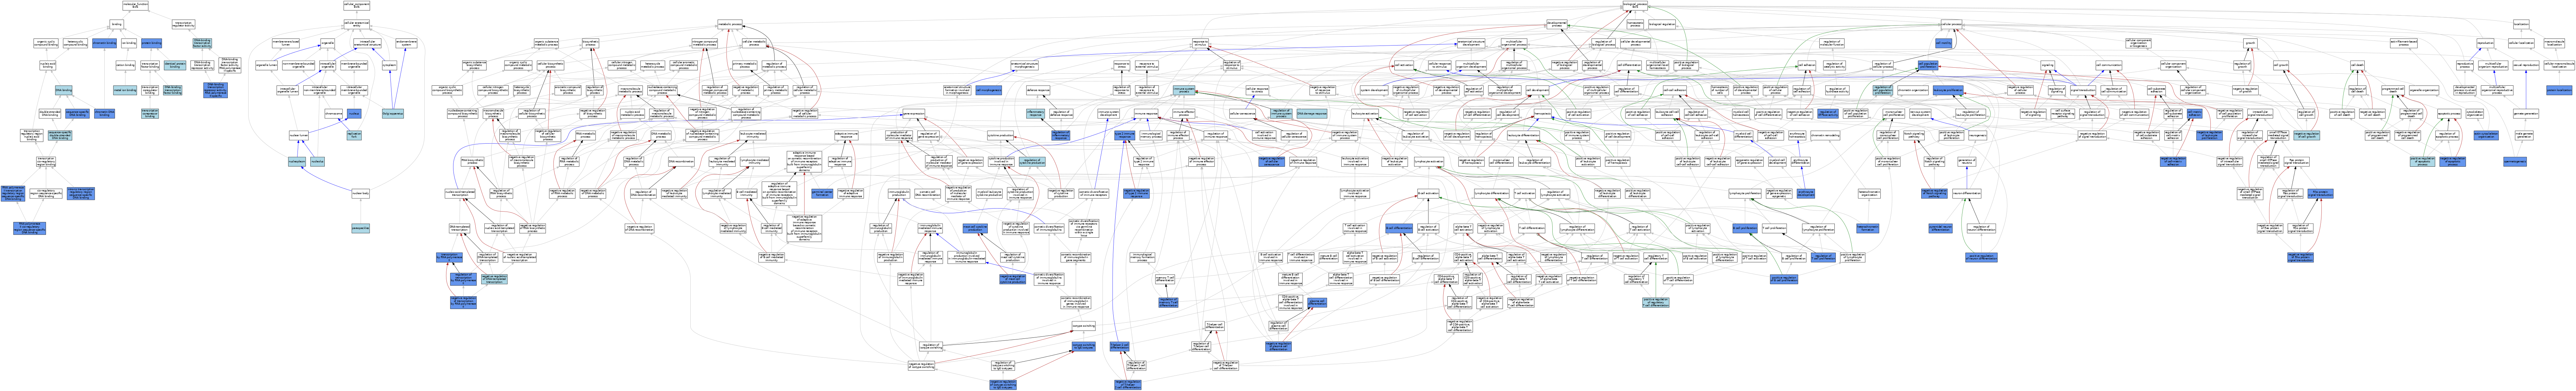Select the 'response to stimulus' node

point(1200,43)
